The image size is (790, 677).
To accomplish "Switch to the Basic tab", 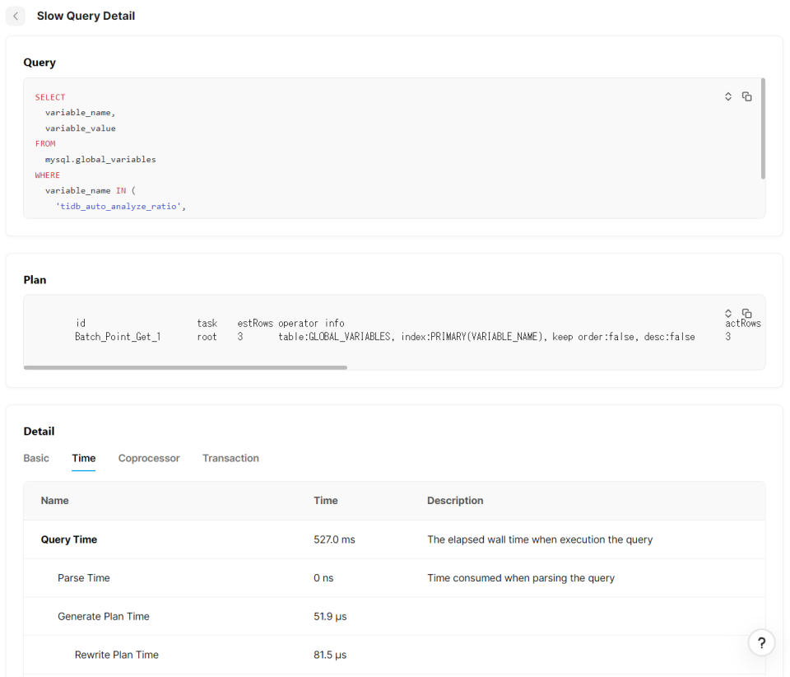I will click(x=36, y=458).
